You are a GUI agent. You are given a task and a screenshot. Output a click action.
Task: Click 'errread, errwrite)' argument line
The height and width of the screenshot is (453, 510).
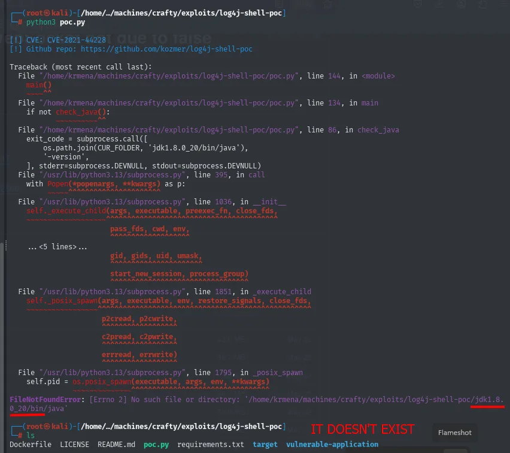[x=139, y=355]
